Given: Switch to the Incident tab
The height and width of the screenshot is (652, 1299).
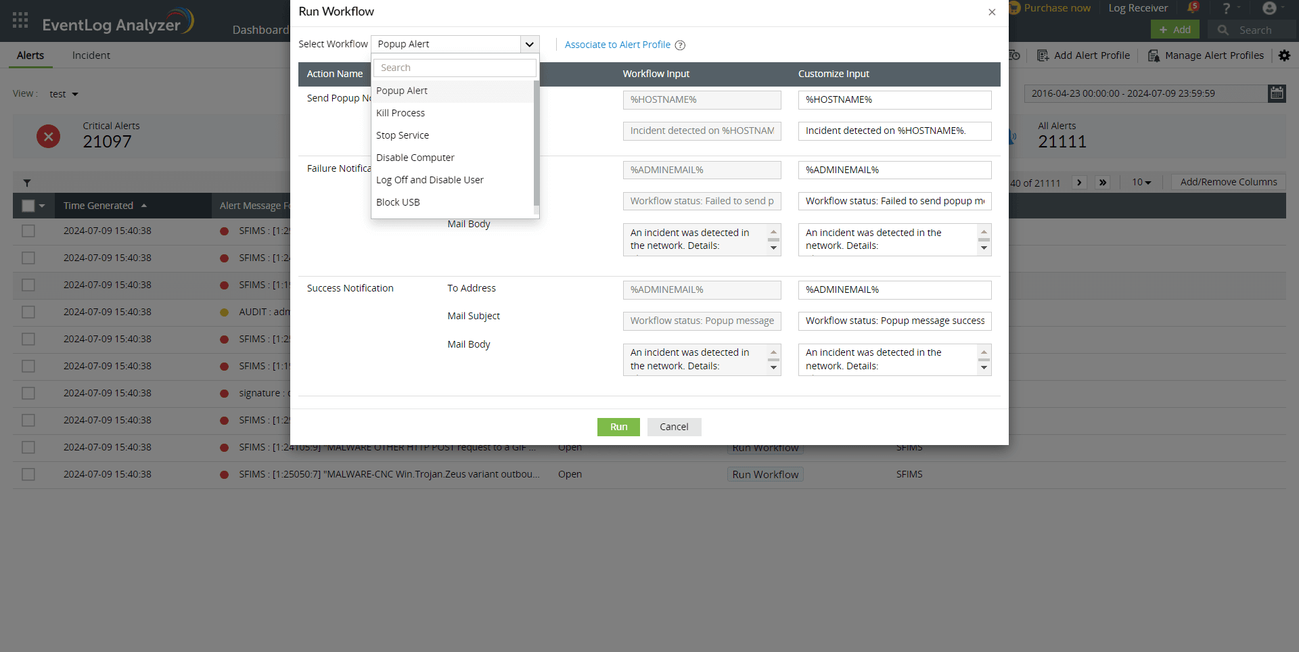Looking at the screenshot, I should pyautogui.click(x=91, y=55).
